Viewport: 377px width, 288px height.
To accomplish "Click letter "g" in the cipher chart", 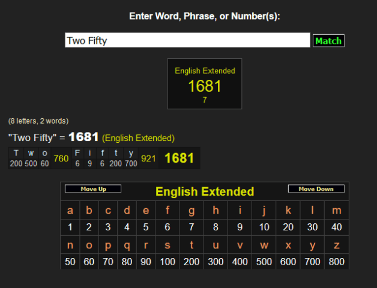I will (x=192, y=211).
